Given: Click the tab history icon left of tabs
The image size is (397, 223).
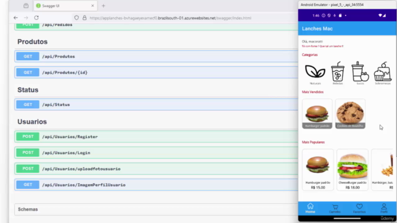Looking at the screenshot, I should point(26,6).
